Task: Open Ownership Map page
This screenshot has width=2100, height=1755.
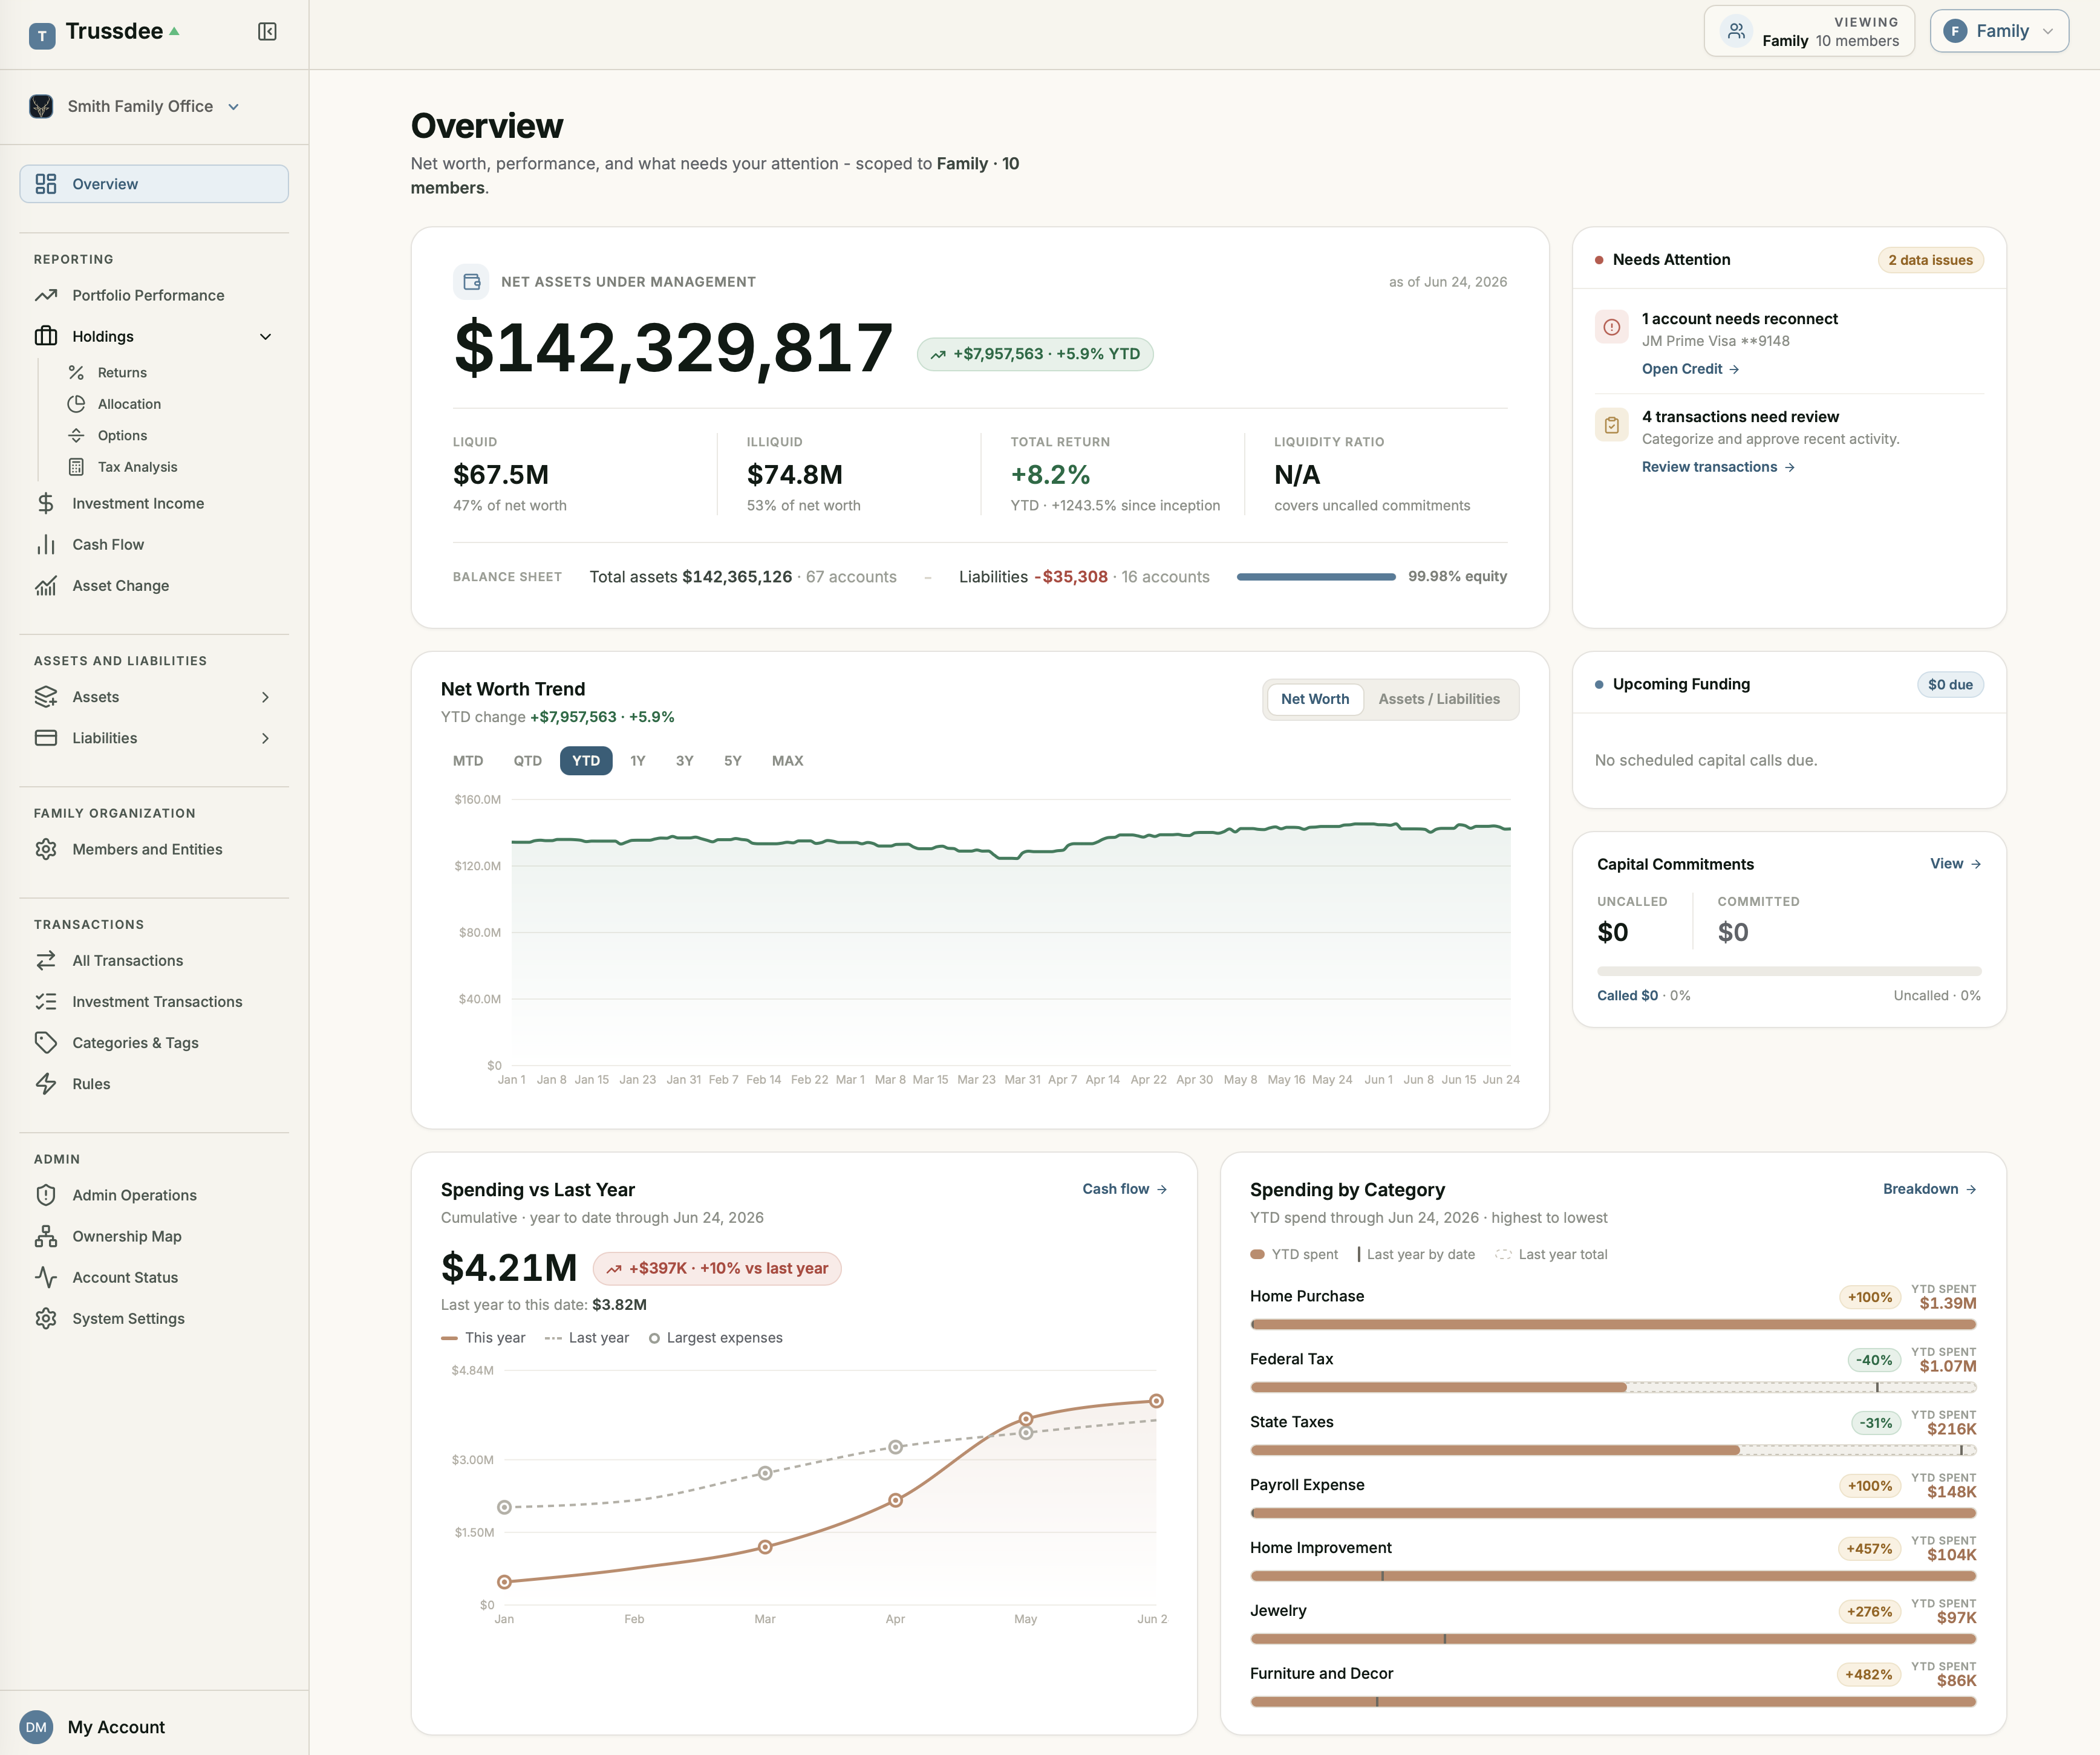Action: [154, 1236]
